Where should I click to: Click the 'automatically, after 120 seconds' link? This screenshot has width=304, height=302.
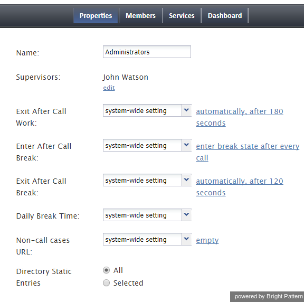(240, 187)
